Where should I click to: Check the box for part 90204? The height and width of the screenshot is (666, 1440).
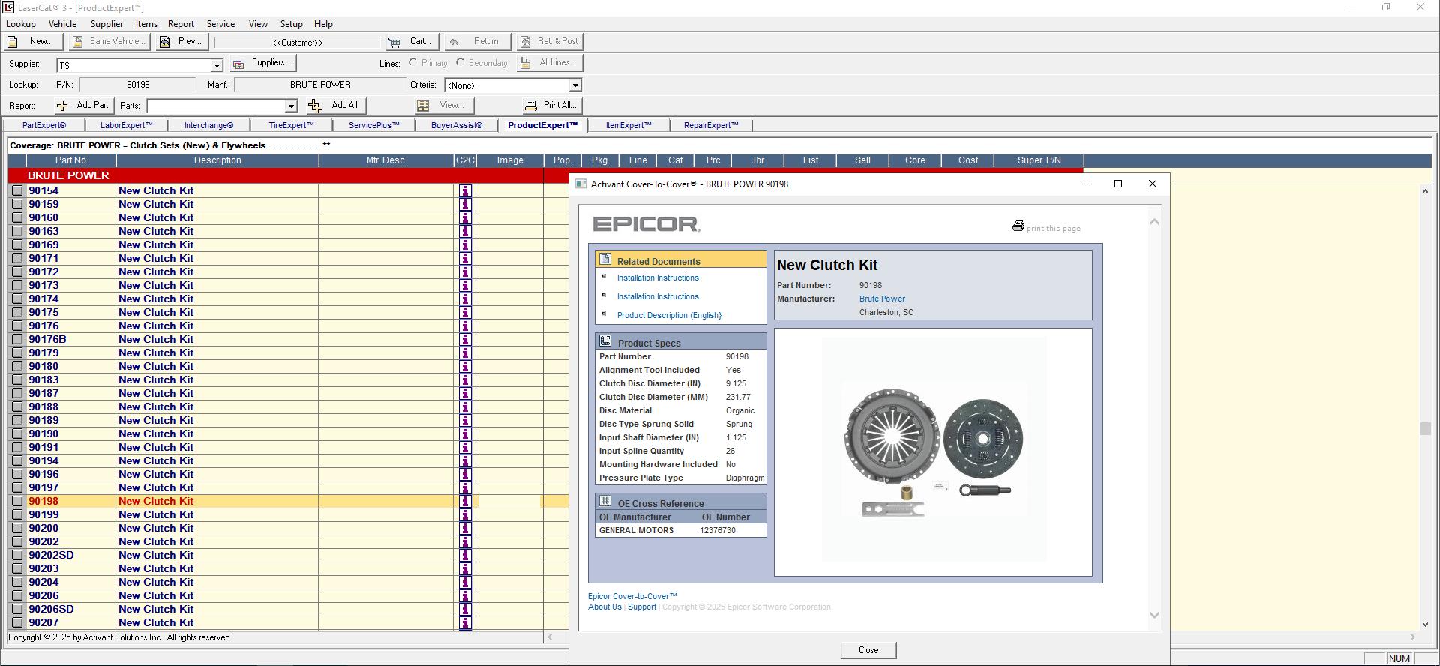coord(17,583)
